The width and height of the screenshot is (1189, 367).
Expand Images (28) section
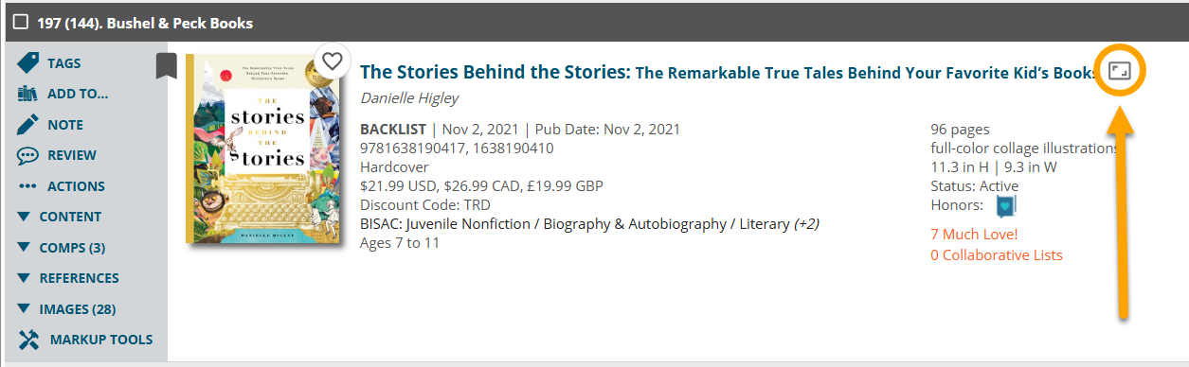point(66,309)
